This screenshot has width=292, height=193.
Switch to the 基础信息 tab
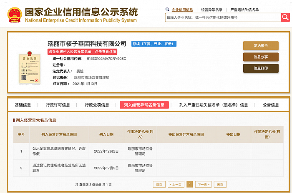(x=23, y=105)
